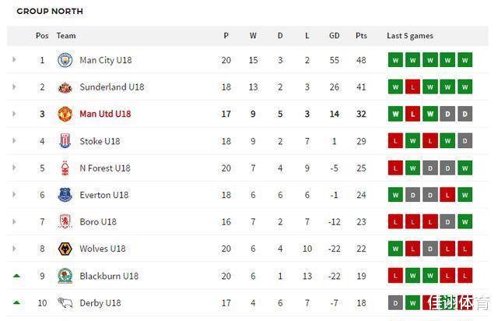The image size is (498, 321).
Task: Open the Derby U18 team link
Action: point(100,303)
